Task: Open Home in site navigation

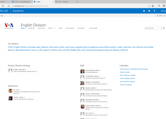Action: [x=23, y=28]
